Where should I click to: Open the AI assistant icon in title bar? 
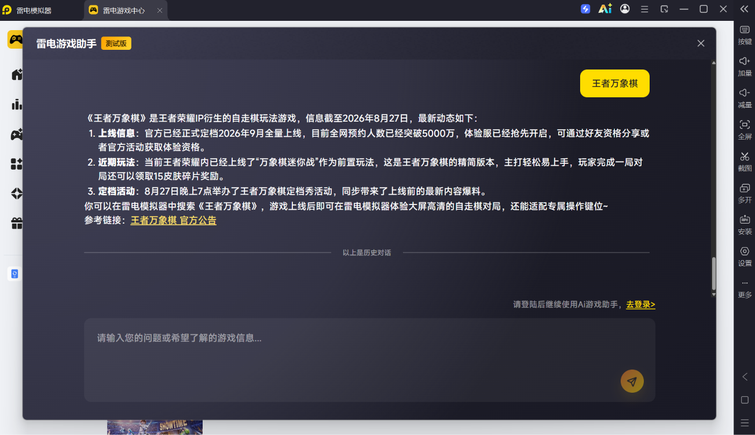click(x=605, y=9)
